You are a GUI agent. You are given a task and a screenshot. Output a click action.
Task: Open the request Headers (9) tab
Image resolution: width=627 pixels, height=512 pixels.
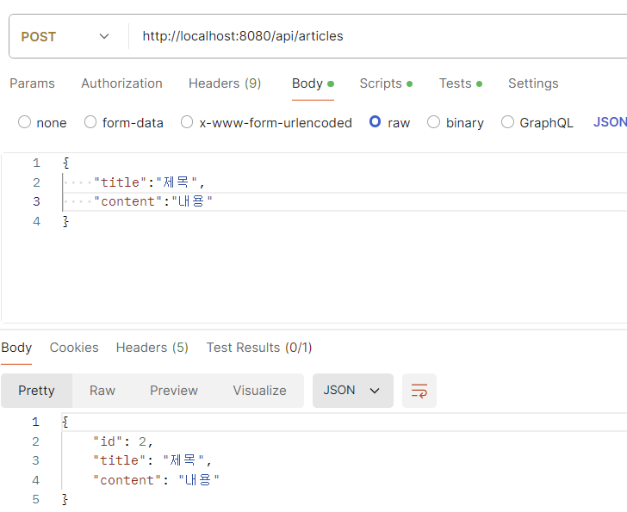[x=225, y=83]
